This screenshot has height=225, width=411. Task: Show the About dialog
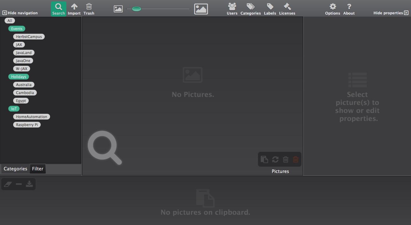[x=349, y=9]
